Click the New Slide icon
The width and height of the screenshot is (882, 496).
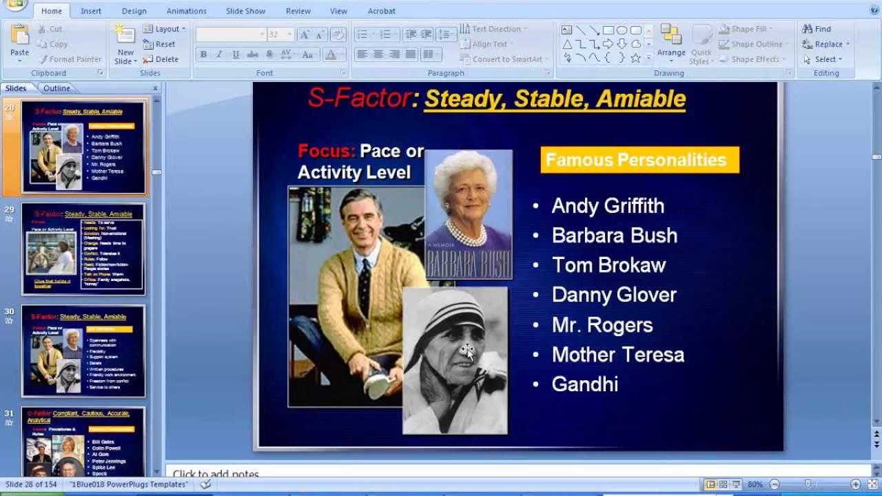(x=125, y=35)
